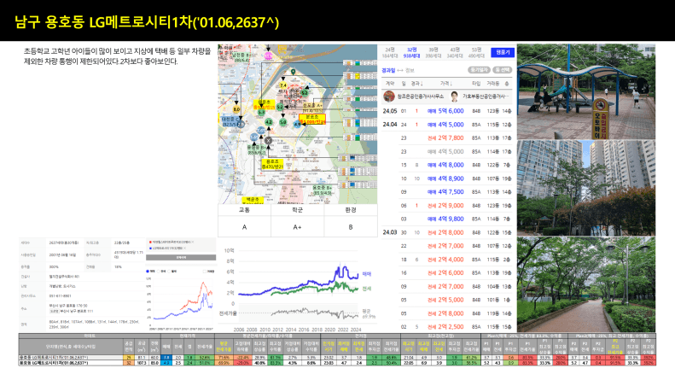The image size is (675, 380).
Task: Click the green location pin on the map
Action: tap(293, 72)
